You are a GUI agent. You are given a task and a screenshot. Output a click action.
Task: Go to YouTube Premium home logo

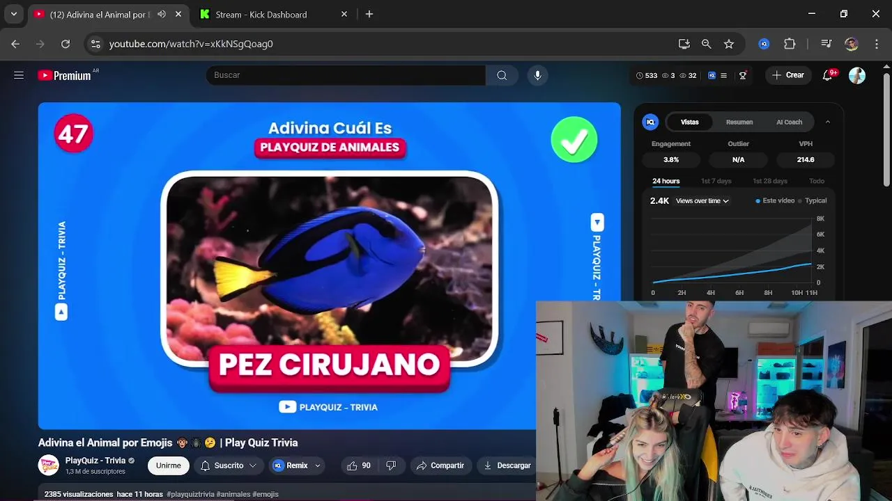(64, 75)
